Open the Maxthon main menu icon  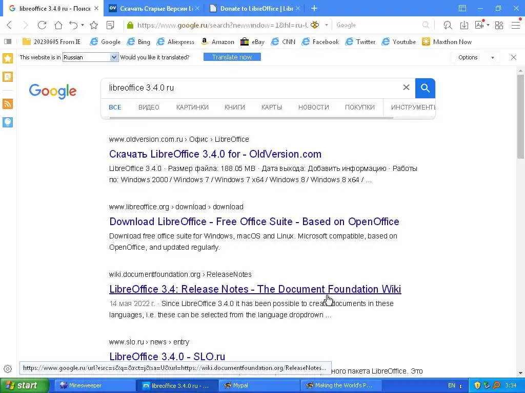click(x=516, y=25)
